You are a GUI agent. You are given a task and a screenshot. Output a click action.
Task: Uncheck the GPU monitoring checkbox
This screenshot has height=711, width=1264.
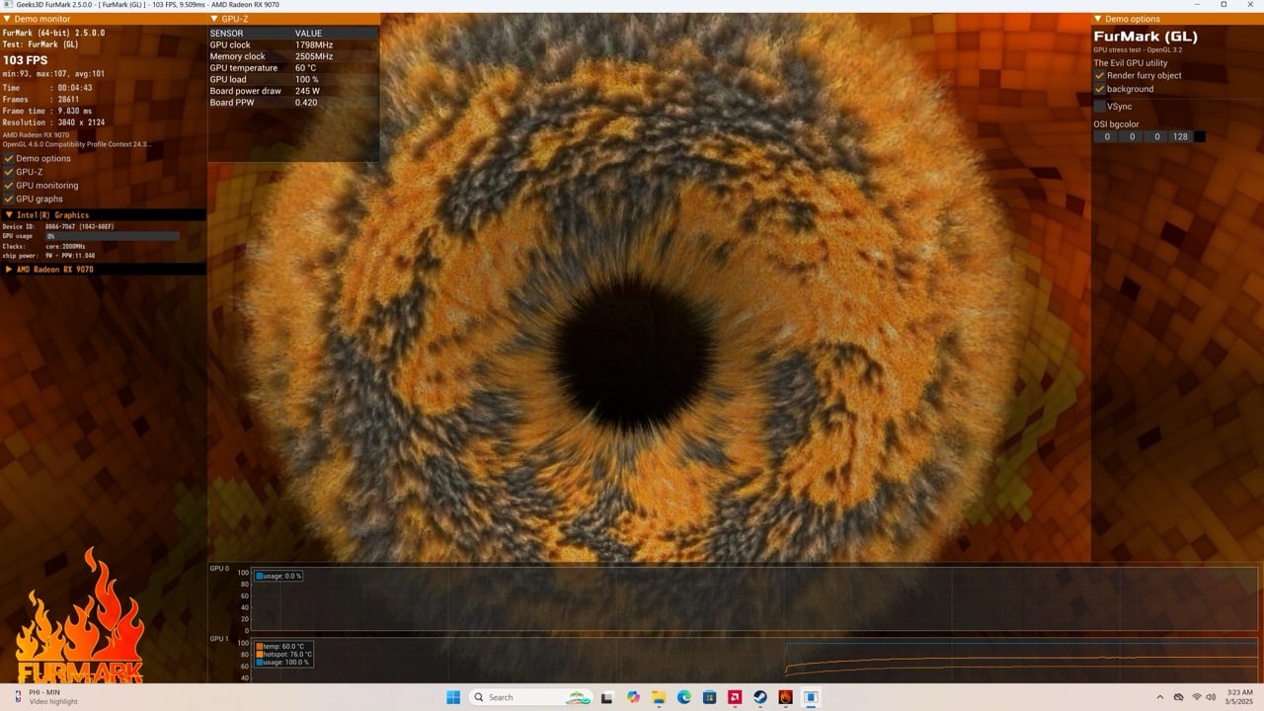tap(9, 186)
